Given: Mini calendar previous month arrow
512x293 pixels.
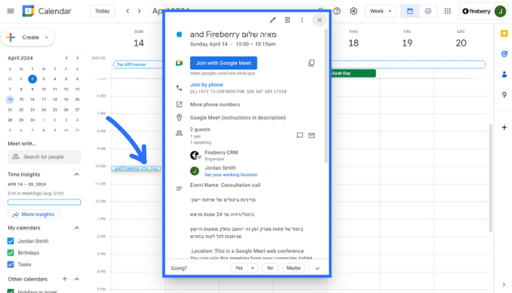Looking at the screenshot, I should [67, 58].
